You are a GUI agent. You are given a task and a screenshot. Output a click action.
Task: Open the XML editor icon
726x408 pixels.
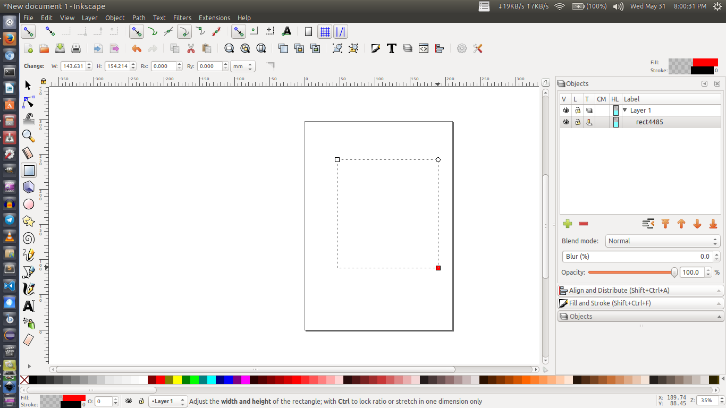pyautogui.click(x=423, y=48)
